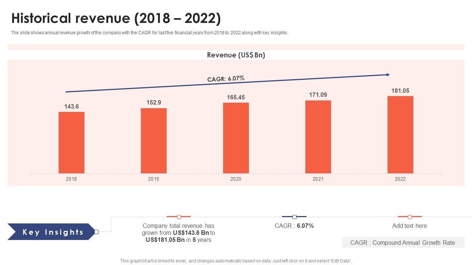Select the 'Revenue (US$ Bn)' chart title
The image size is (472, 265).
coord(236,55)
